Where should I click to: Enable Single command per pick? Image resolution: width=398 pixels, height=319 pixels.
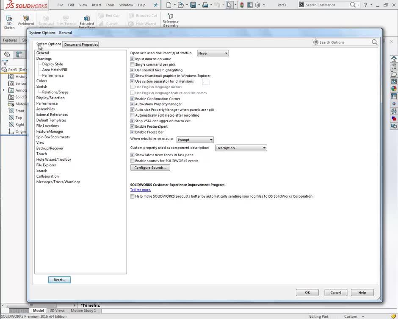click(x=133, y=64)
